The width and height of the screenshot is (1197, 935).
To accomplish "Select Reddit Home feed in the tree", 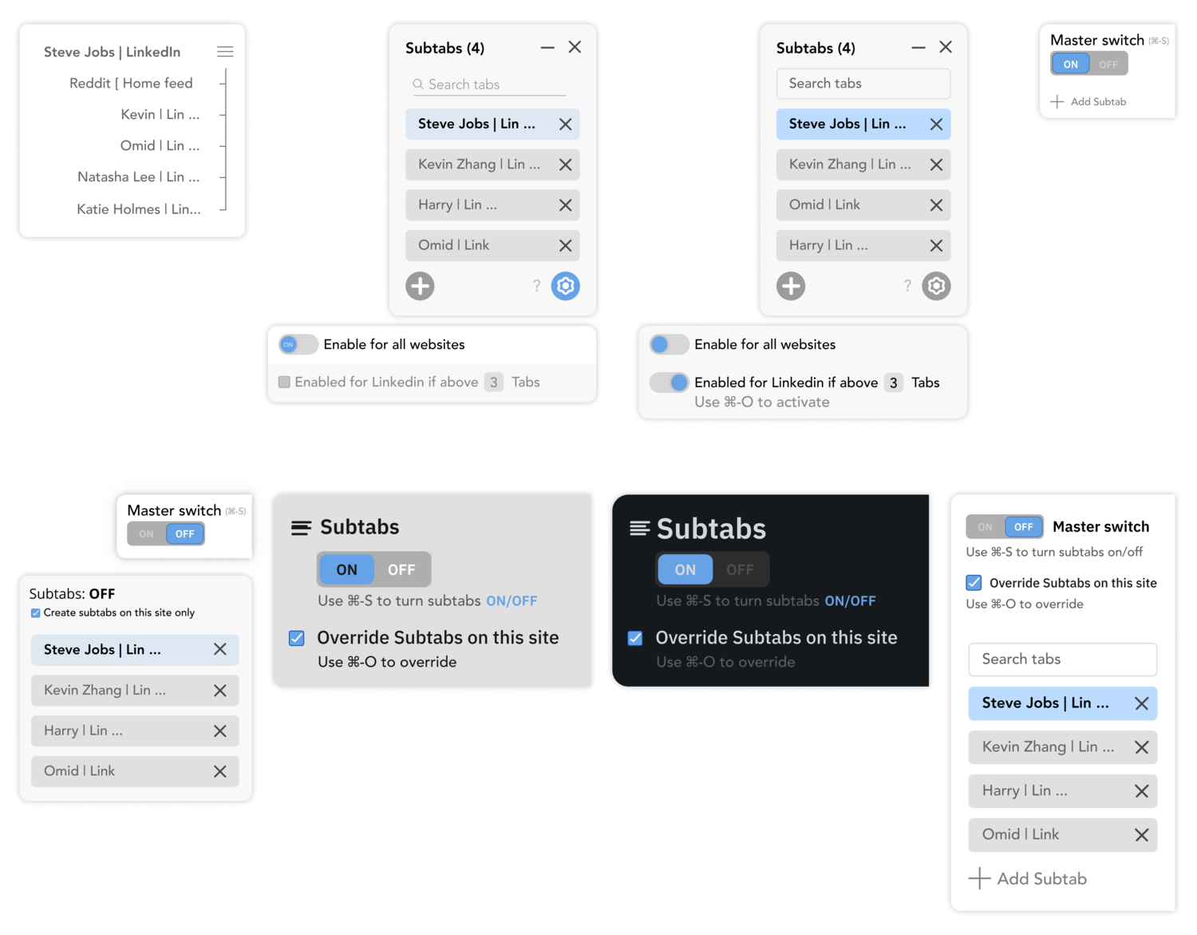I will [x=131, y=83].
